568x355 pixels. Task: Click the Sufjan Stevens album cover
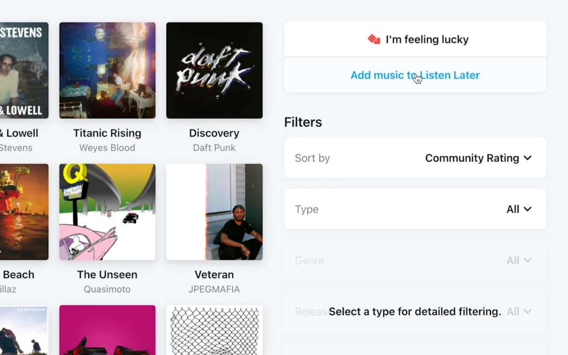coord(22,70)
